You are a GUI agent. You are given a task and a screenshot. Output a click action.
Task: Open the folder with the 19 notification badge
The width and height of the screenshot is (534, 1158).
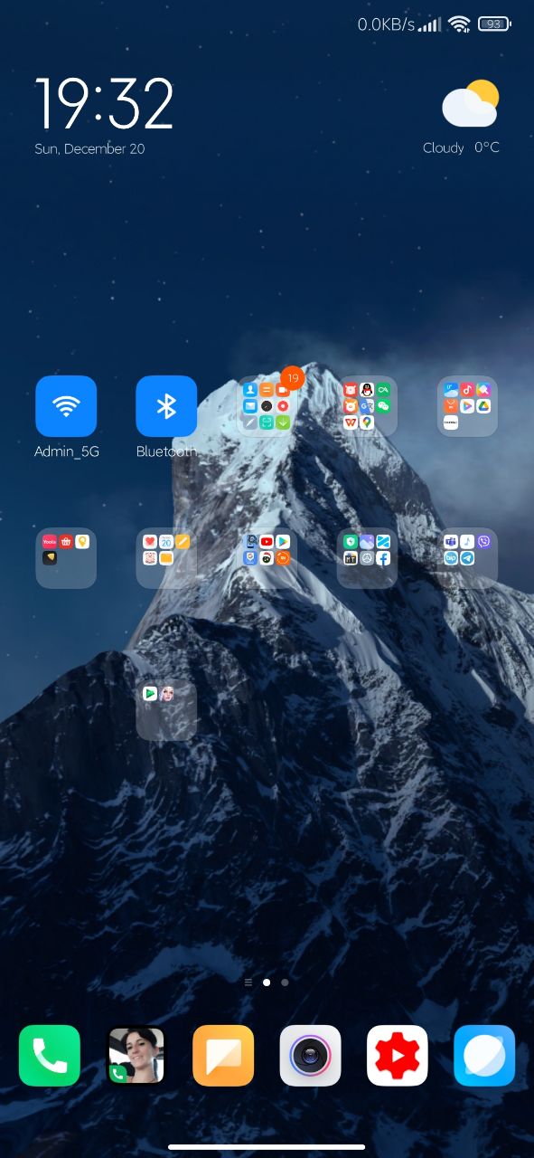[x=267, y=406]
